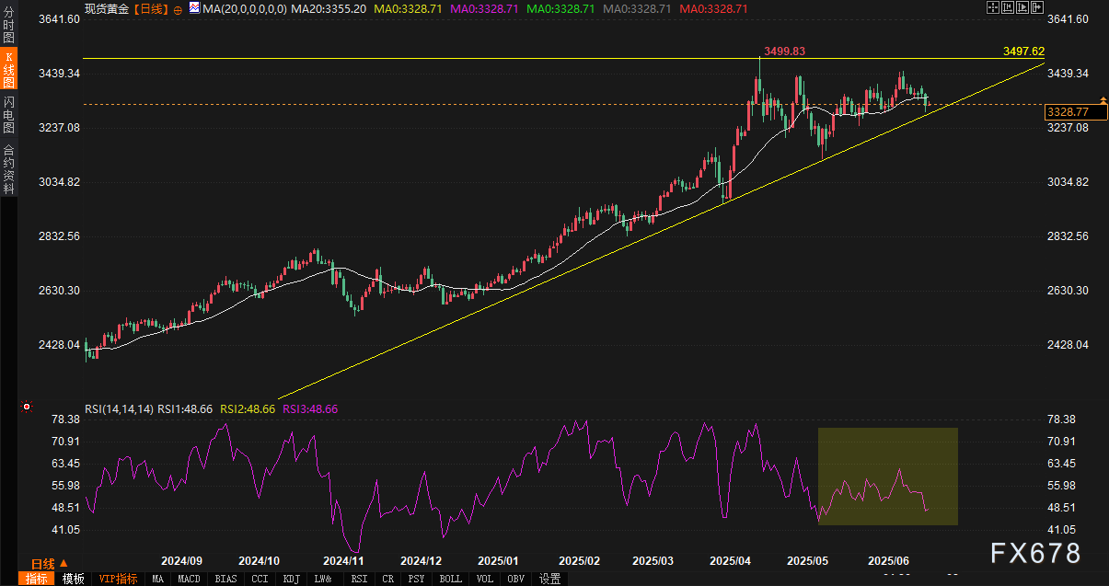Click the yellow highlighted RSI rectangle
The width and height of the screenshot is (1109, 586).
887,477
